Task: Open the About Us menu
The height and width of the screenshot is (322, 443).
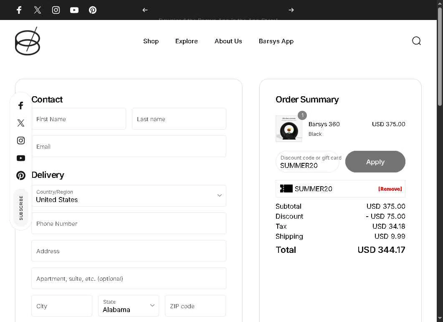Action: pos(228,41)
